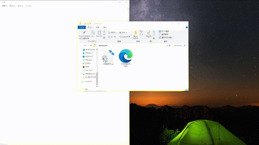Click Select All (すべて選択)
The height and width of the screenshot is (145, 259).
pos(164,31)
